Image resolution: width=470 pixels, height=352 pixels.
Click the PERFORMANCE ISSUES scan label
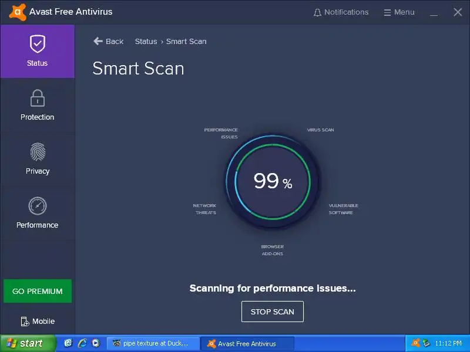[x=221, y=133]
